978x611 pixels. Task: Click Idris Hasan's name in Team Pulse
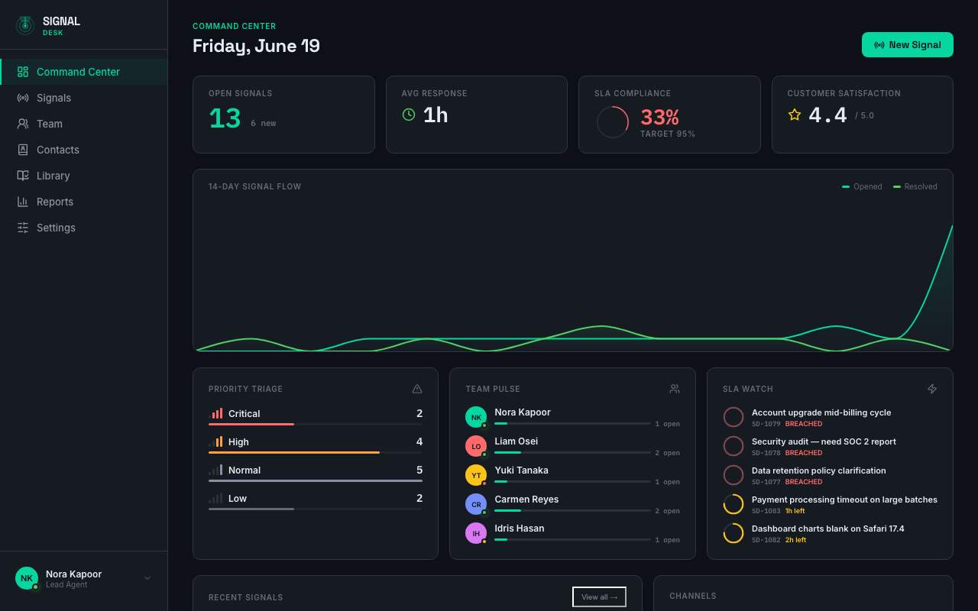520,529
